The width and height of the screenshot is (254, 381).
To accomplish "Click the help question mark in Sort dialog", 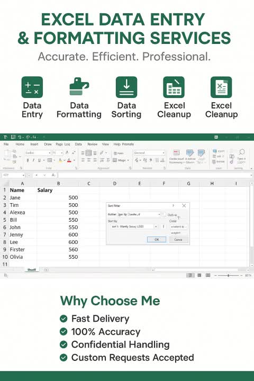I will [174, 205].
